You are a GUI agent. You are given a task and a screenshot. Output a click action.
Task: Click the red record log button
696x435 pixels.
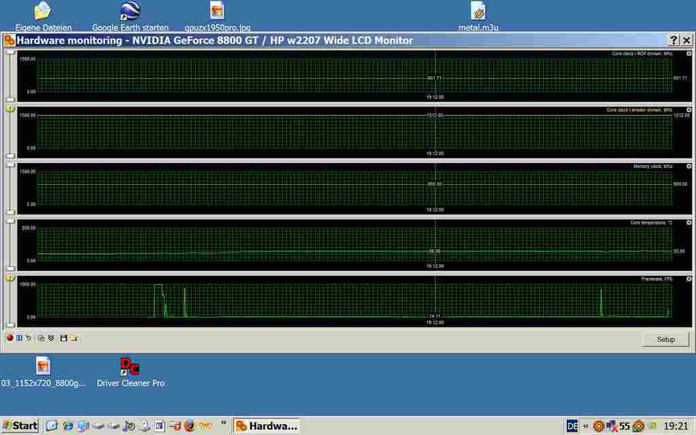(10, 338)
